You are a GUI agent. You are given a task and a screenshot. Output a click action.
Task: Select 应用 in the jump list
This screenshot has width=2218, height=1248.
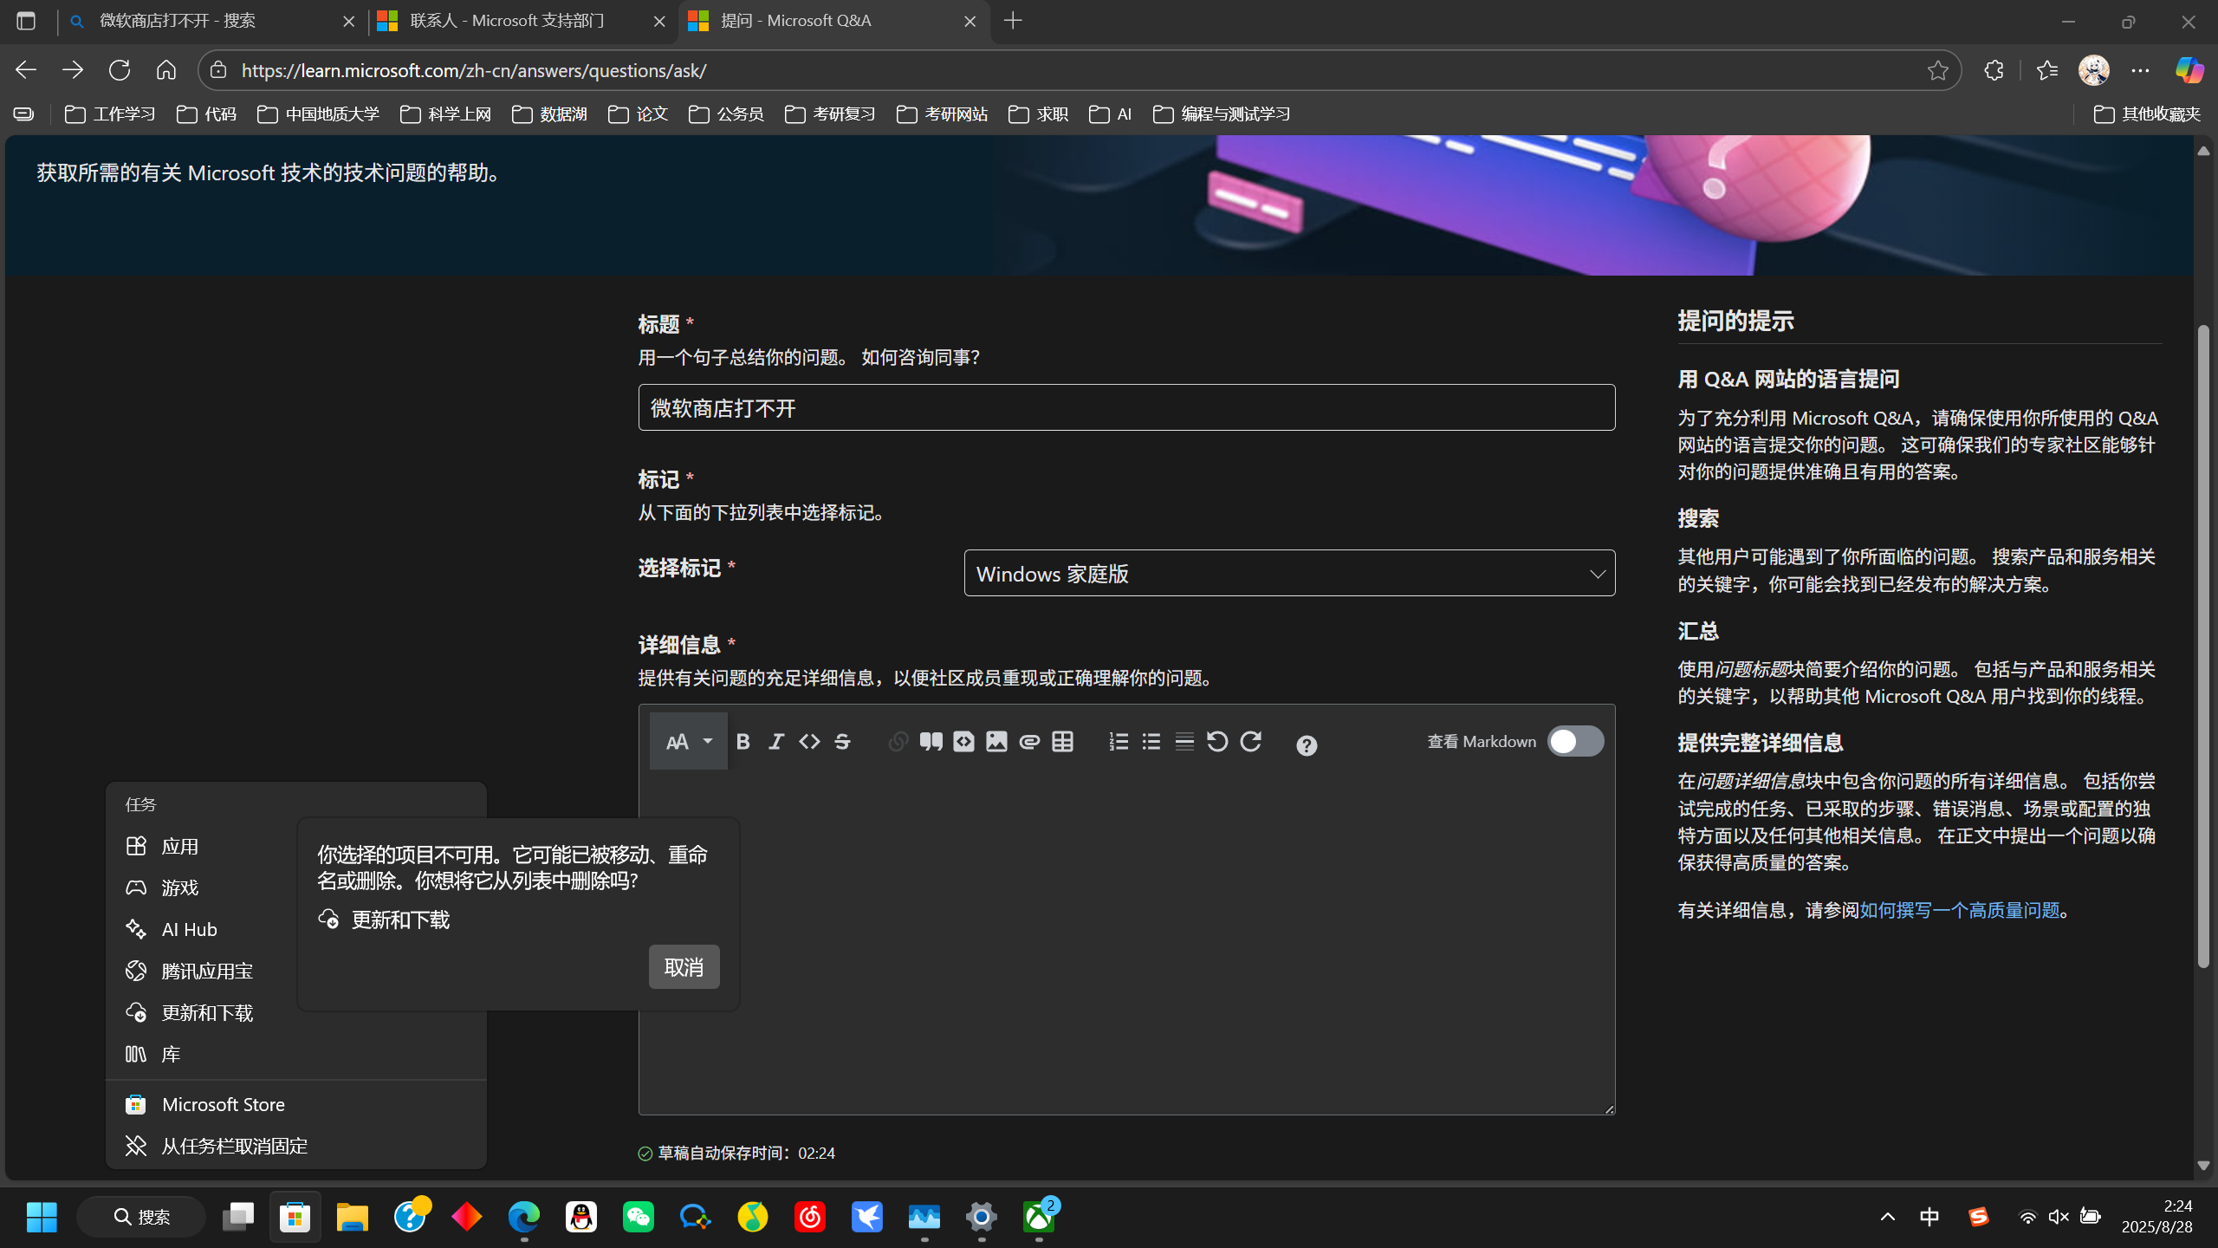coord(296,846)
